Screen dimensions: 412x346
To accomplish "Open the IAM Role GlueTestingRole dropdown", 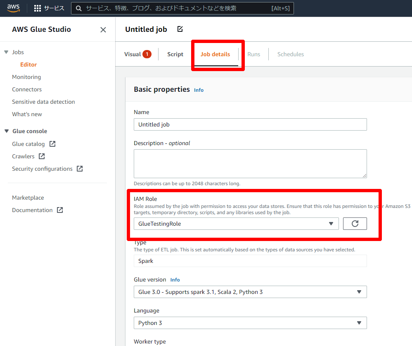I will [236, 224].
